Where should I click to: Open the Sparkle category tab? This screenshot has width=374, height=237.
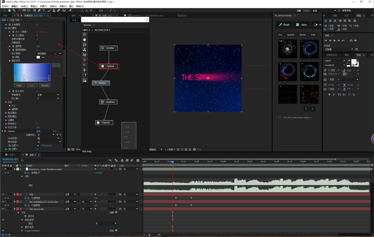(291, 35)
